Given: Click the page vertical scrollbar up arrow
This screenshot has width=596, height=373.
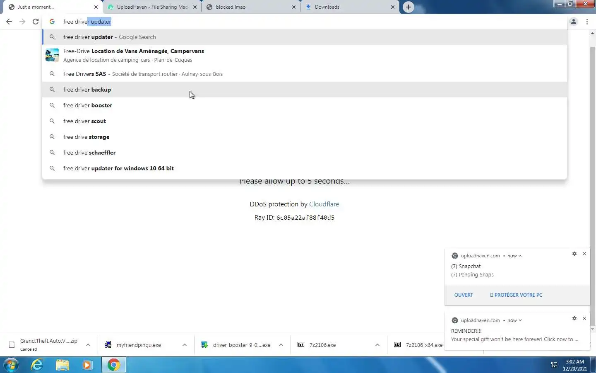Looking at the screenshot, I should pos(592,33).
